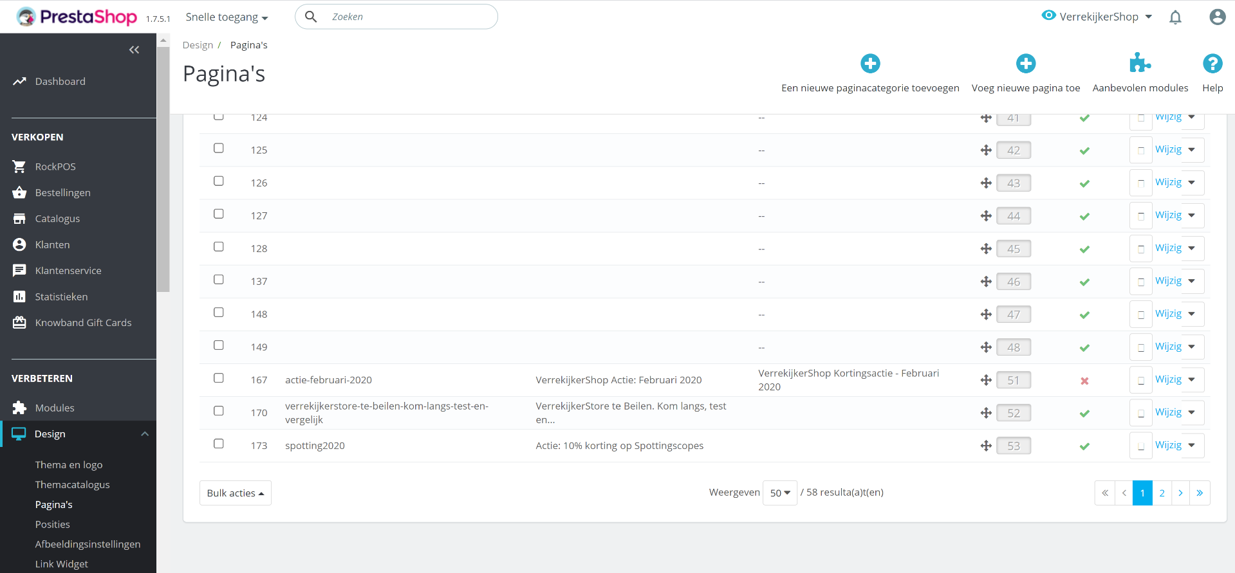This screenshot has width=1235, height=573.
Task: Click the Bestellingen basket icon
Action: click(19, 192)
